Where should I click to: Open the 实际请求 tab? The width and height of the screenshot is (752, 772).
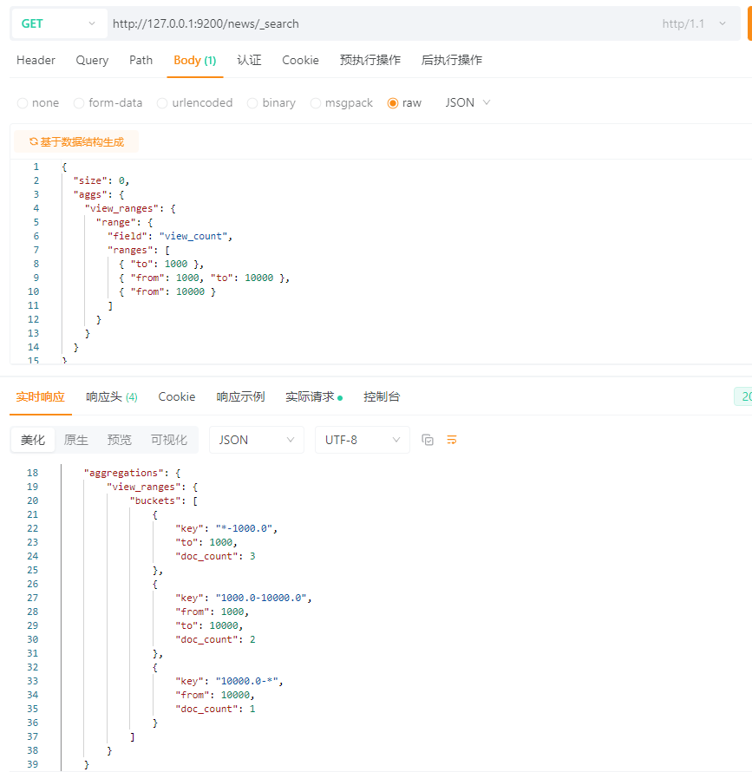tap(314, 396)
